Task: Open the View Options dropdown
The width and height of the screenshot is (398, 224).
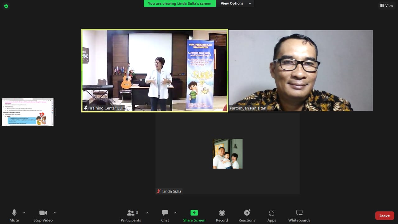Action: tap(235, 3)
